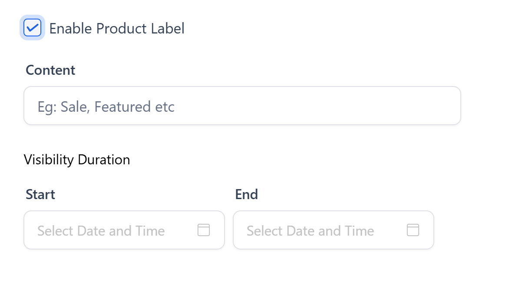Screen dimensions: 522x293
Task: Click the calendar icon beside End field
Action: tap(413, 230)
